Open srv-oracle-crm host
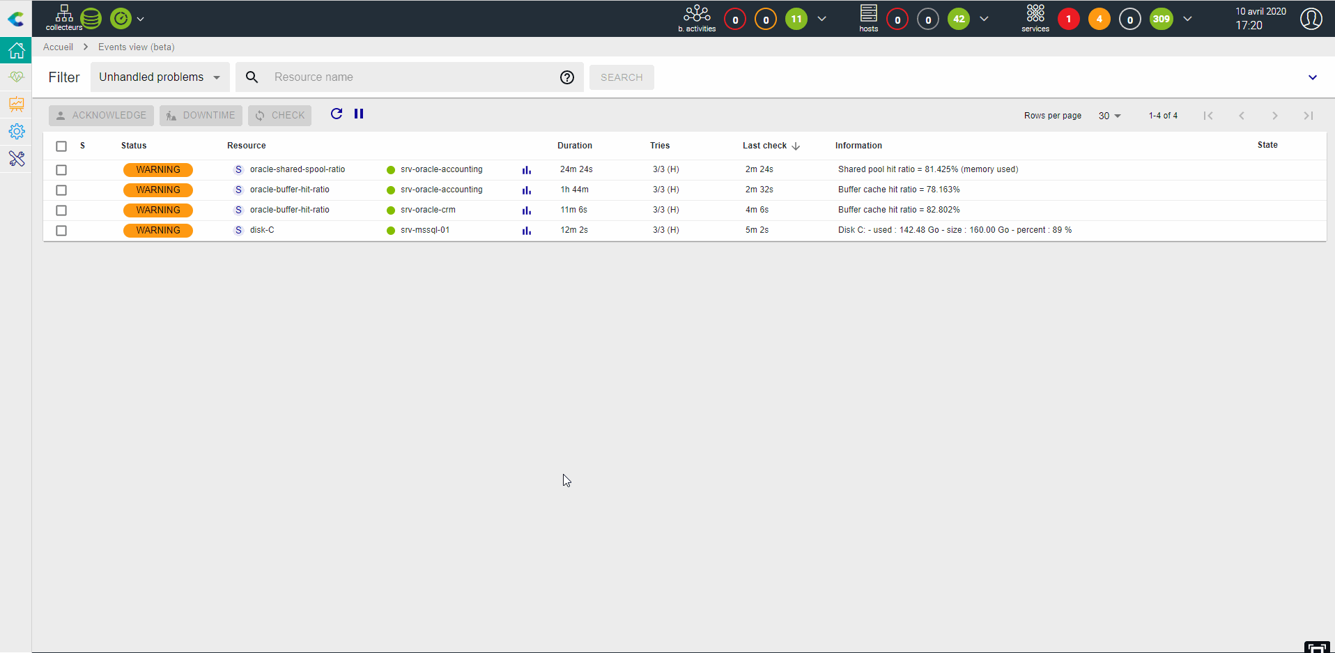 tap(428, 210)
